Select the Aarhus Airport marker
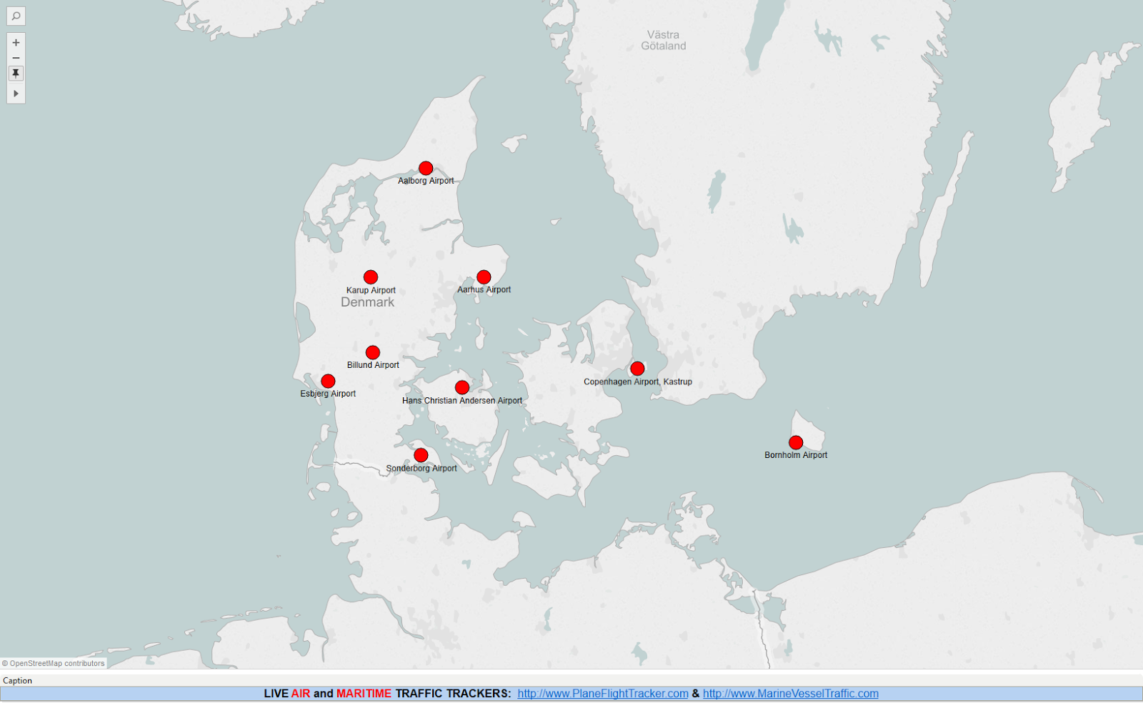Screen dimensions: 1143x703 (x=484, y=275)
